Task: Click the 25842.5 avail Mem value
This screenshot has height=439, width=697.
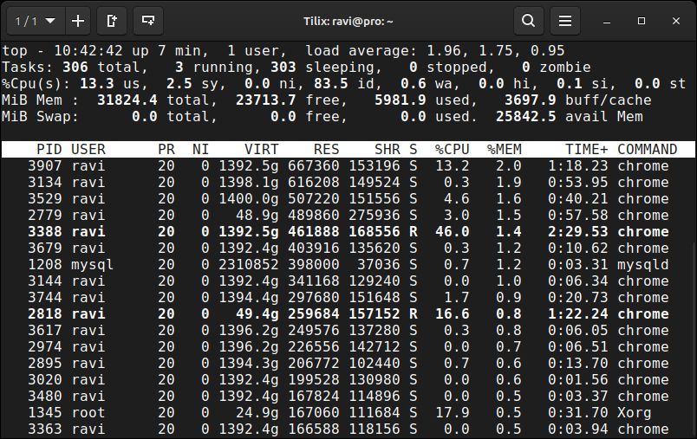Action: coord(526,116)
